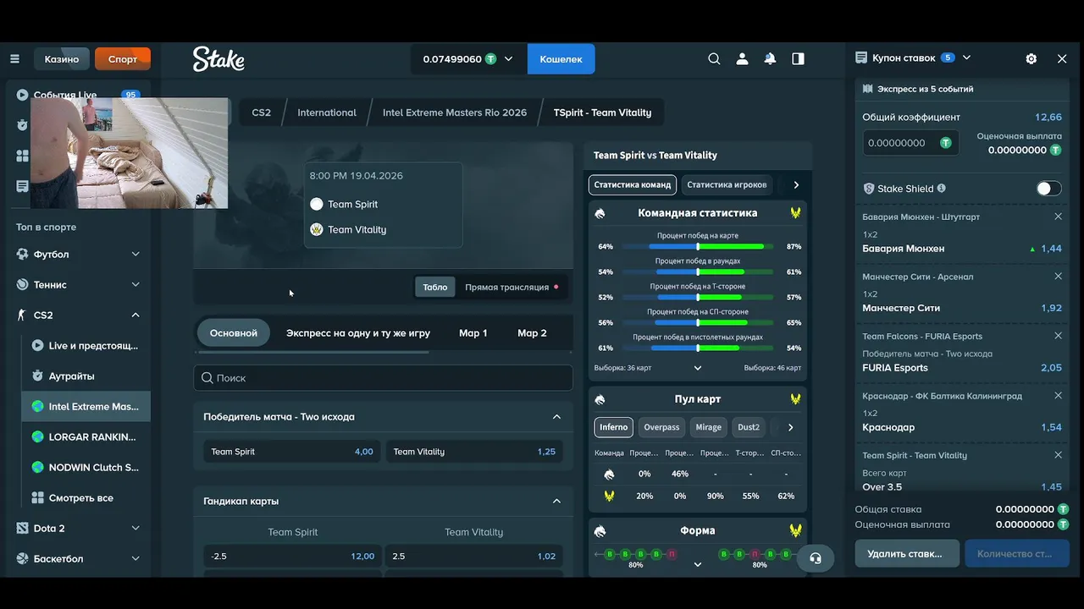This screenshot has height=609, width=1084.
Task: Click the bet slip icon next to Купон ставок
Action: pos(861,58)
